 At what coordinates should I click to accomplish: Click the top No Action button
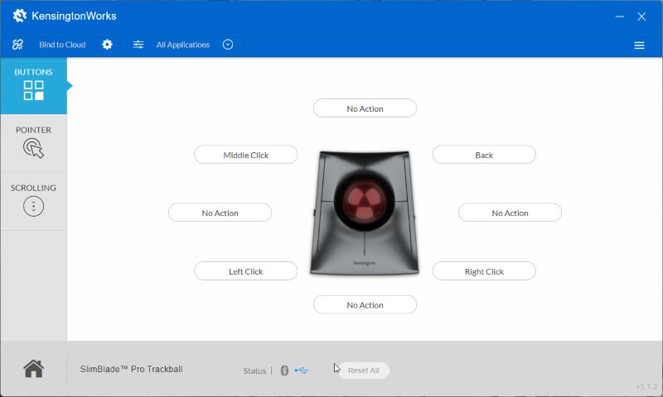tap(365, 108)
